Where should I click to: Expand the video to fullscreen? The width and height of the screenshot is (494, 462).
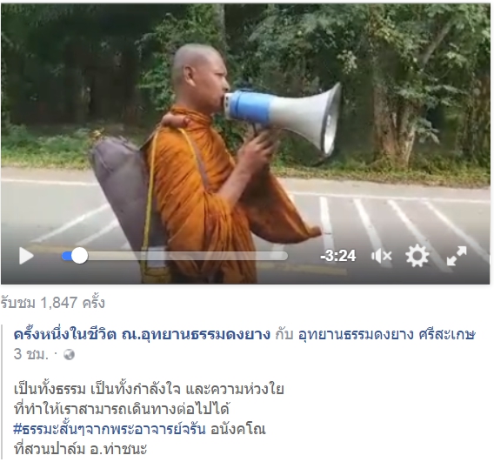(x=457, y=256)
